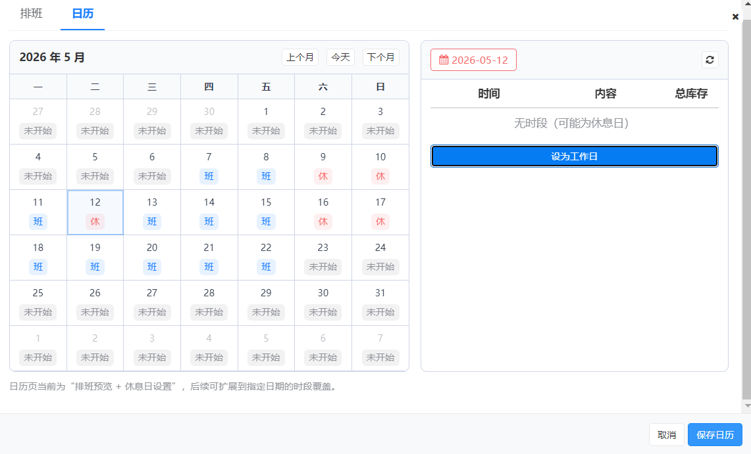Click the 总库存 column header
This screenshot has height=454, width=751.
[x=691, y=94]
